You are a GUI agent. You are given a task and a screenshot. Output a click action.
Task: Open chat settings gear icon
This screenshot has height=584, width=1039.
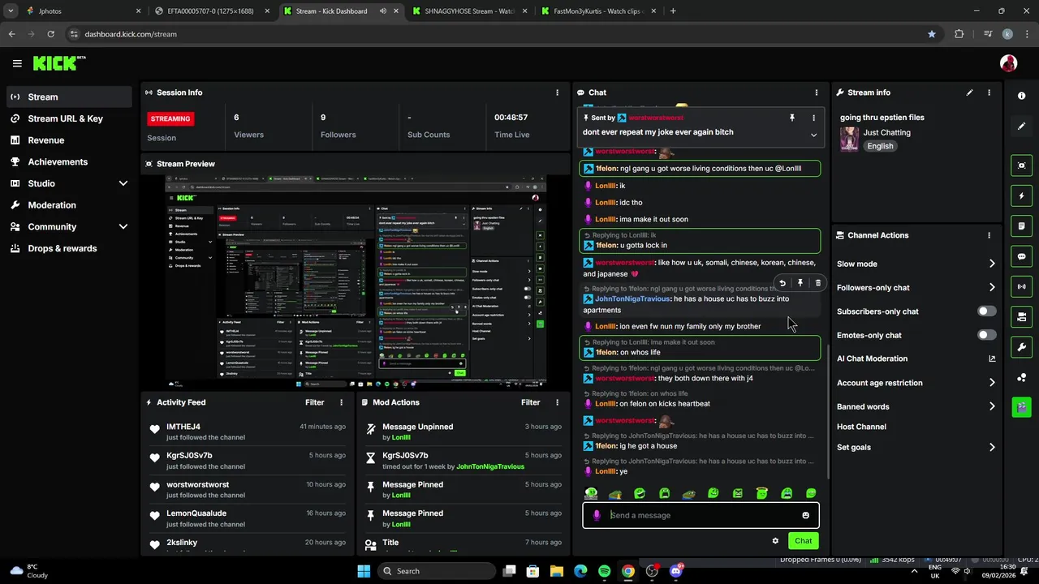(775, 541)
